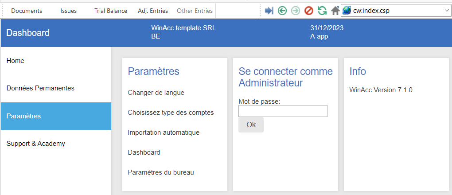
Task: Go forward with green right arrow
Action: (x=296, y=11)
